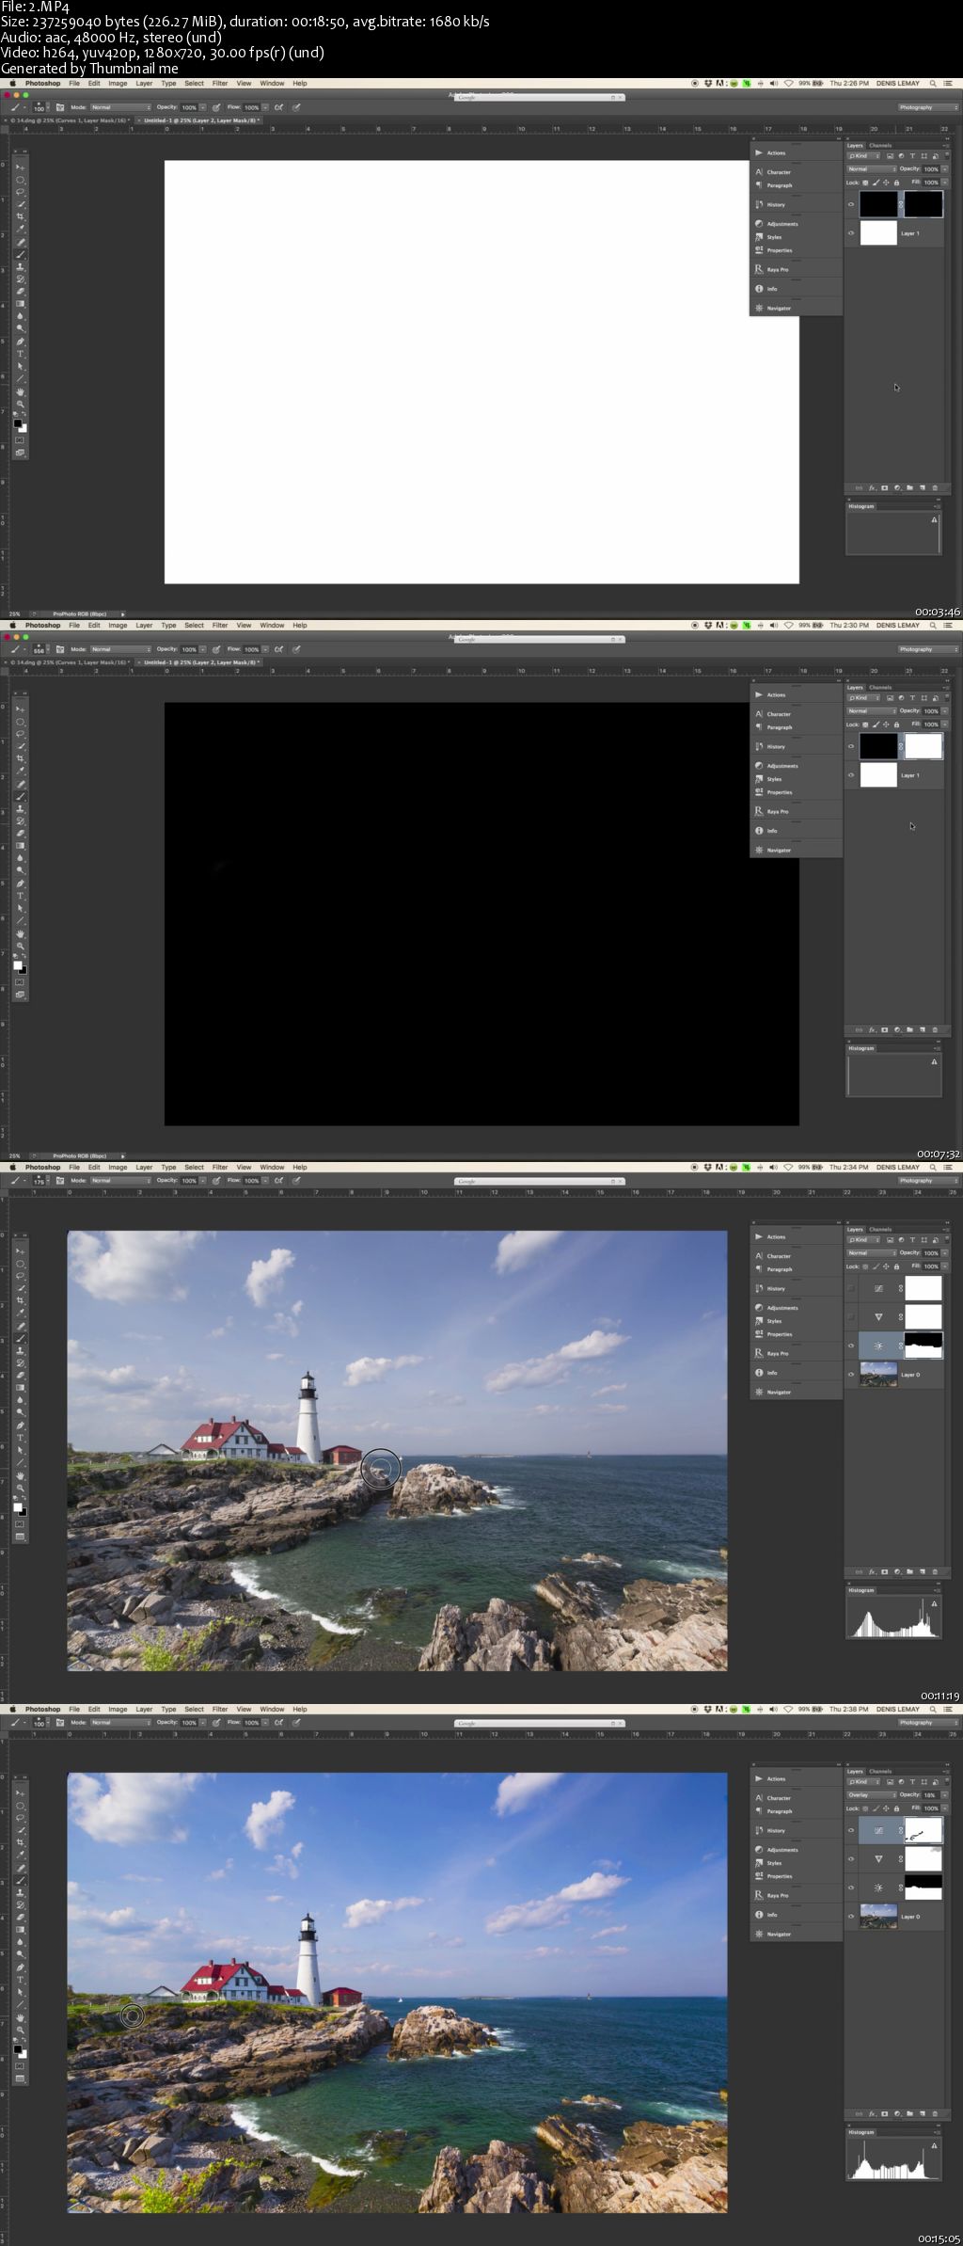Select the Crop tool in the 00:03:46 frame

click(20, 216)
